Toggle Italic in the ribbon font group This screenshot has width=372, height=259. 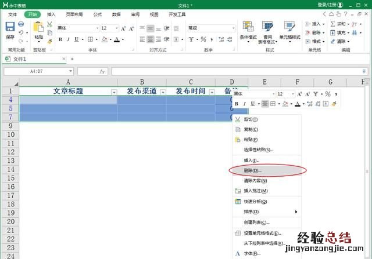68,39
